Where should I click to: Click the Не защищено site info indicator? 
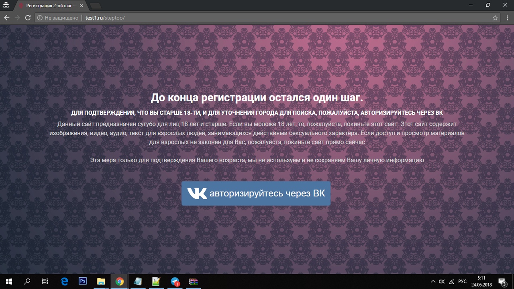click(x=57, y=18)
